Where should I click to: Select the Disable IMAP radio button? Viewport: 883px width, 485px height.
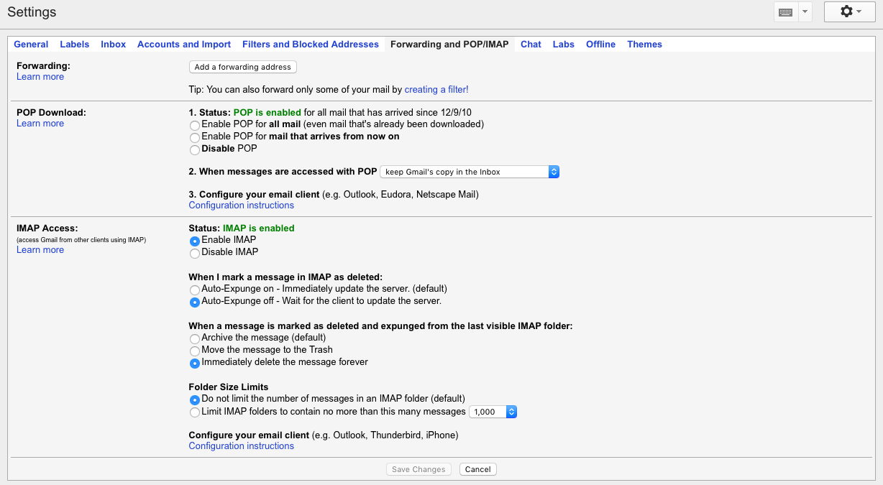click(195, 253)
